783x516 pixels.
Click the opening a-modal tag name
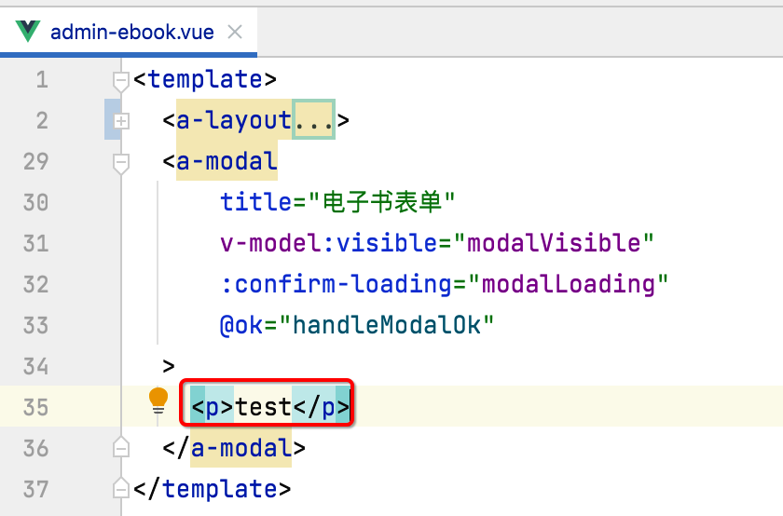point(227,161)
